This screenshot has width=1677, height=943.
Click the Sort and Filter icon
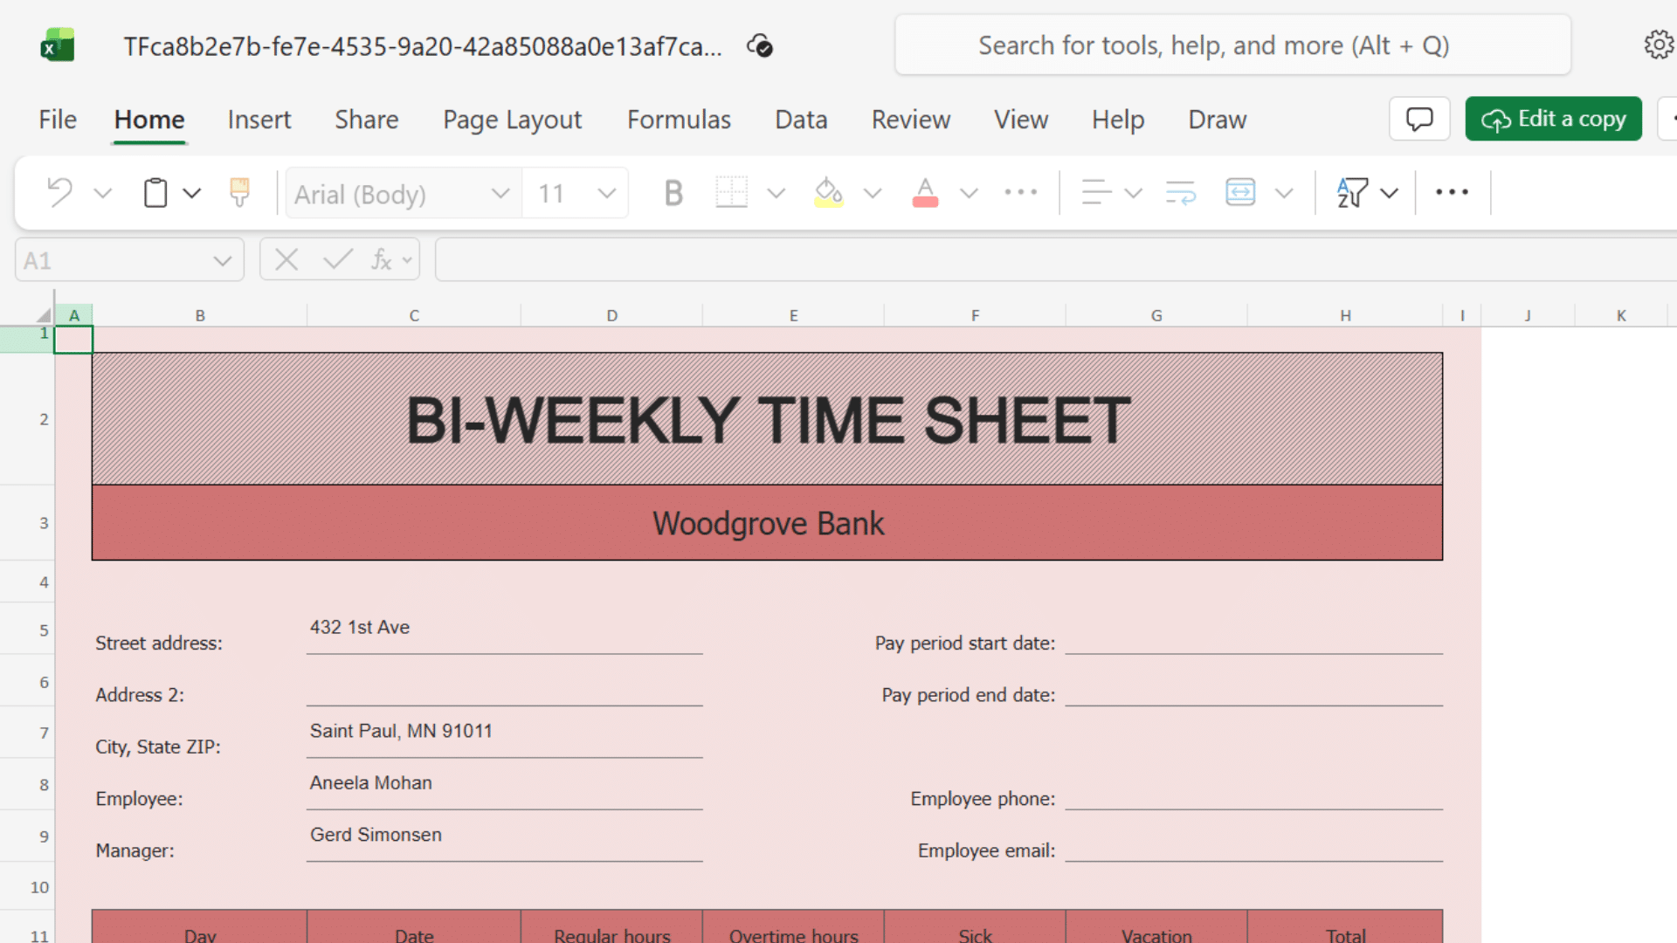pos(1352,192)
